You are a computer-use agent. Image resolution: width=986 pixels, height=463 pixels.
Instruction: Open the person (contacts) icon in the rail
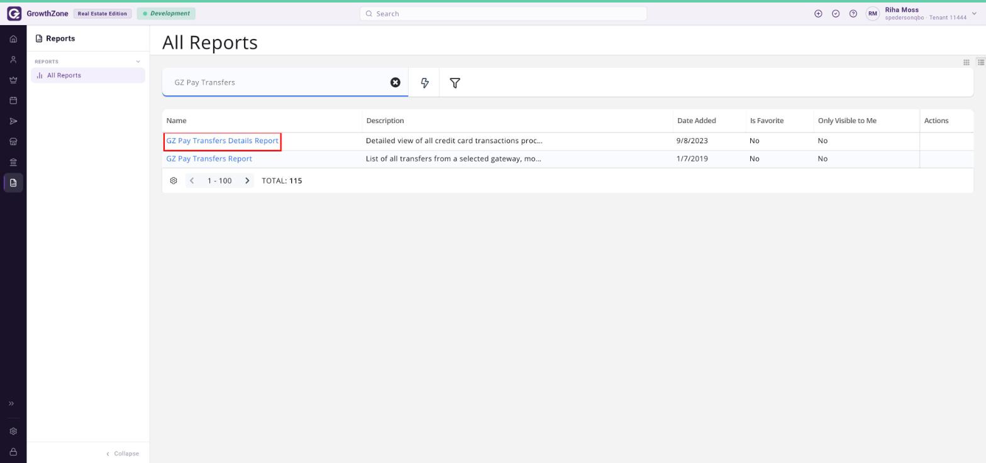(13, 60)
